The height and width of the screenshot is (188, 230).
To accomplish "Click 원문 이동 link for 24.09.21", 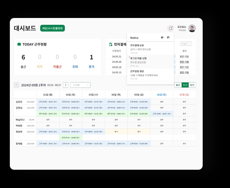I will (x=184, y=56).
